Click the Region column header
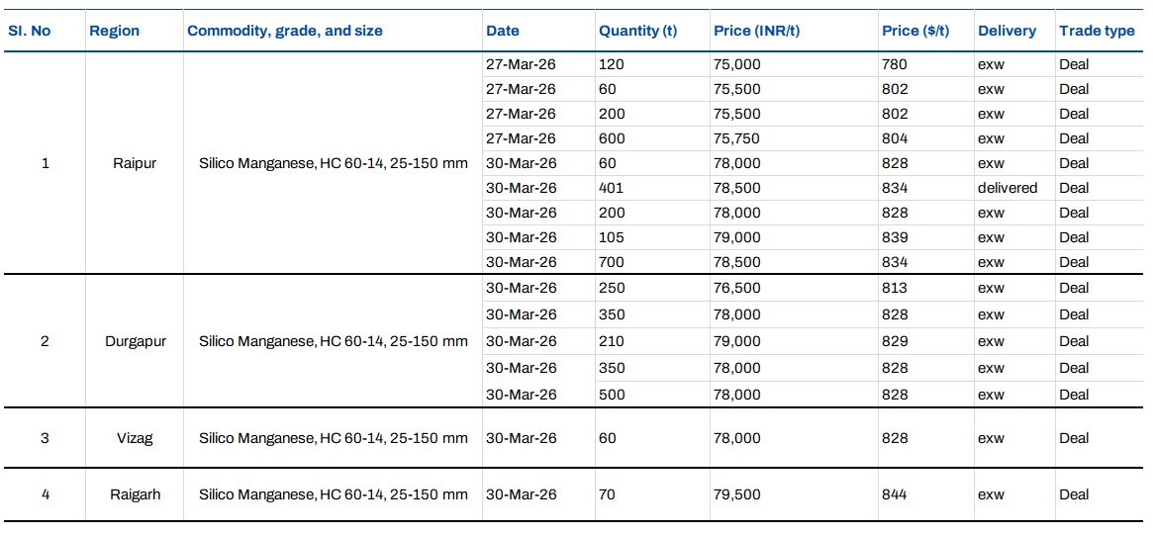The height and width of the screenshot is (535, 1153). click(114, 31)
